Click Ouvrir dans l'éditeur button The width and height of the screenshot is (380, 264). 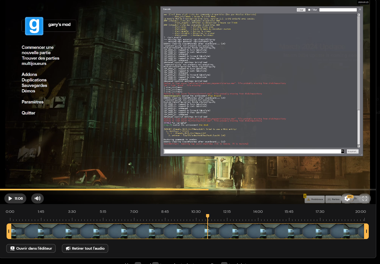tap(31, 248)
